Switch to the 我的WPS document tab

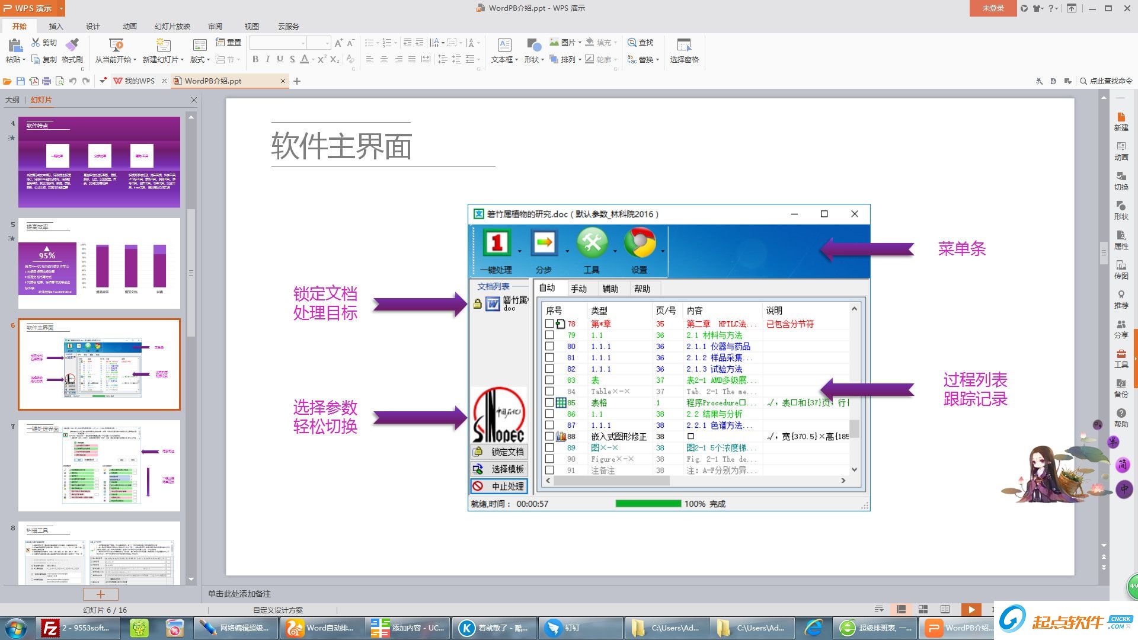pos(139,81)
